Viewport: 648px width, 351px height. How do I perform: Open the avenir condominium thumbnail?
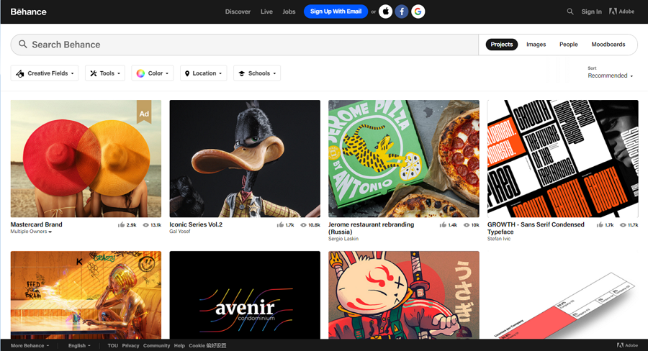pos(245,295)
